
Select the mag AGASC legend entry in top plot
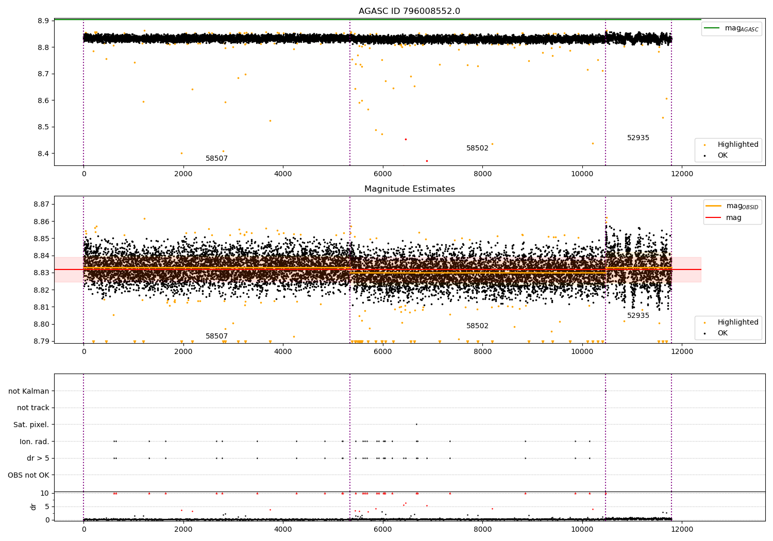tap(731, 28)
